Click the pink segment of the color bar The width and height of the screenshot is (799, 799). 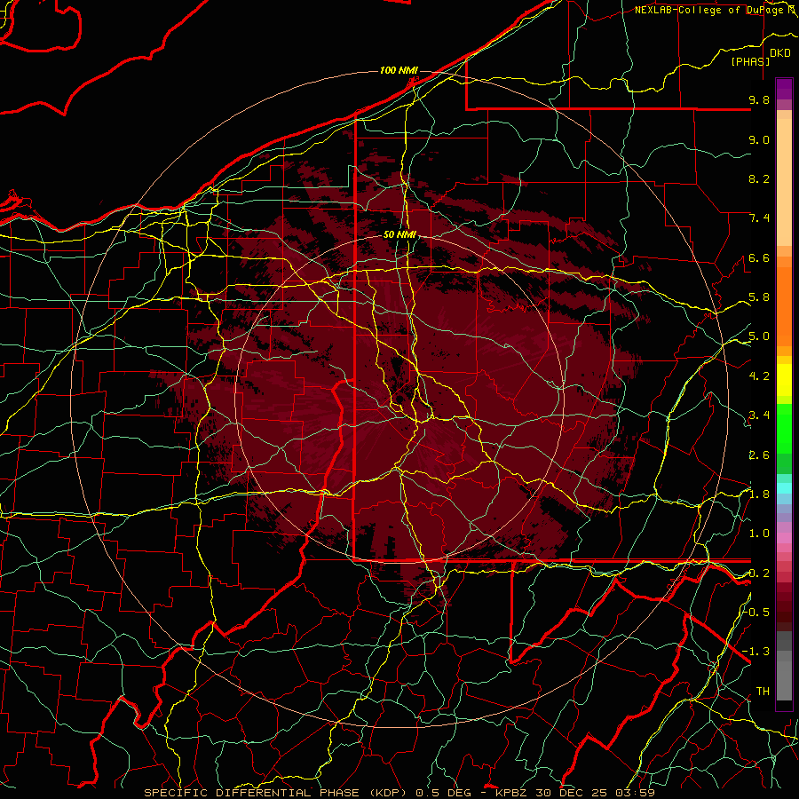pos(784,538)
